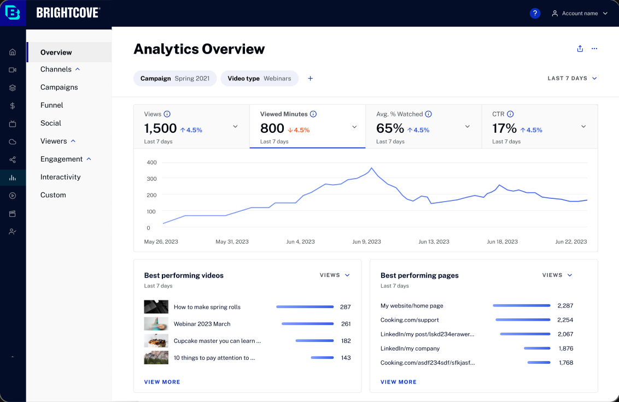This screenshot has width=619, height=402.
Task: Expand the Views metric card chevron
Action: pyautogui.click(x=235, y=127)
